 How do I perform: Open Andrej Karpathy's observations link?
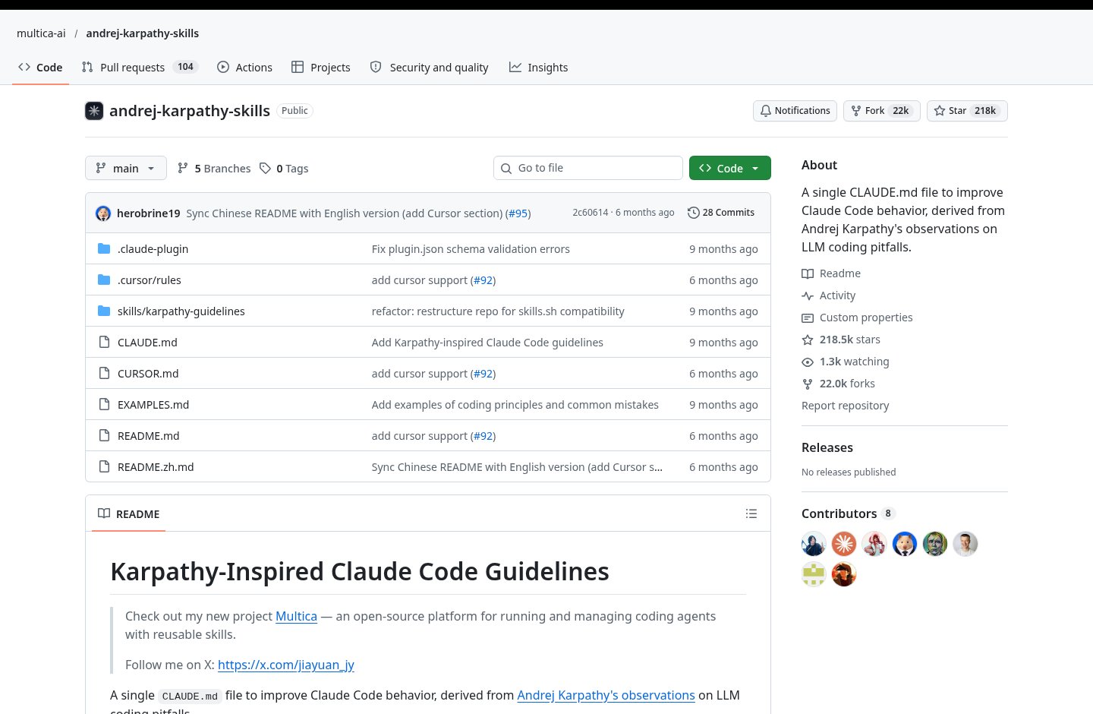tap(606, 695)
